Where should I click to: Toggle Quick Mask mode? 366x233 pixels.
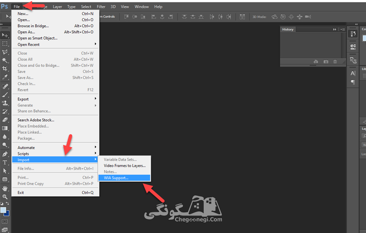pos(5,222)
